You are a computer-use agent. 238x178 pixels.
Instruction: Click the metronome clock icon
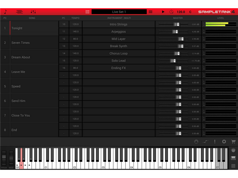[171, 12]
